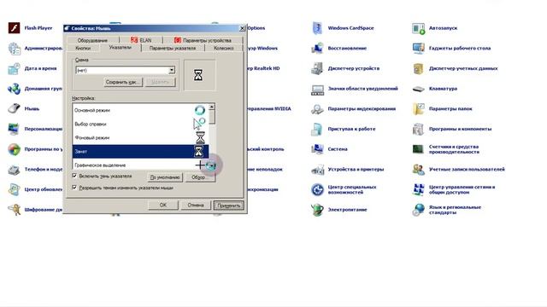The width and height of the screenshot is (547, 307).
Task: Open Диспетчер устройств icon
Action: click(317, 68)
